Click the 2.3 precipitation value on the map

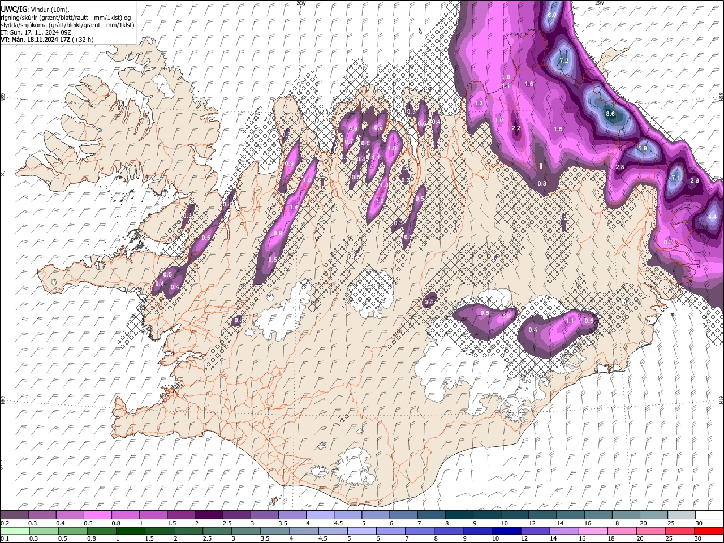pyautogui.click(x=695, y=180)
